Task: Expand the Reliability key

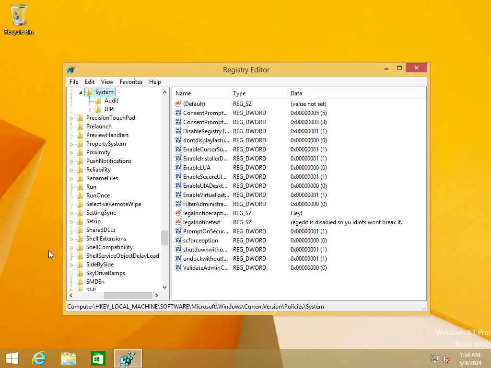Action: point(72,170)
